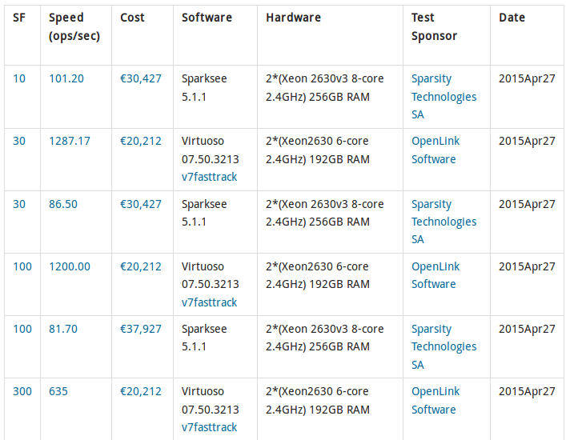Screen dimensions: 566x440
Task: Click speed value 101.20
Action: click(x=66, y=78)
